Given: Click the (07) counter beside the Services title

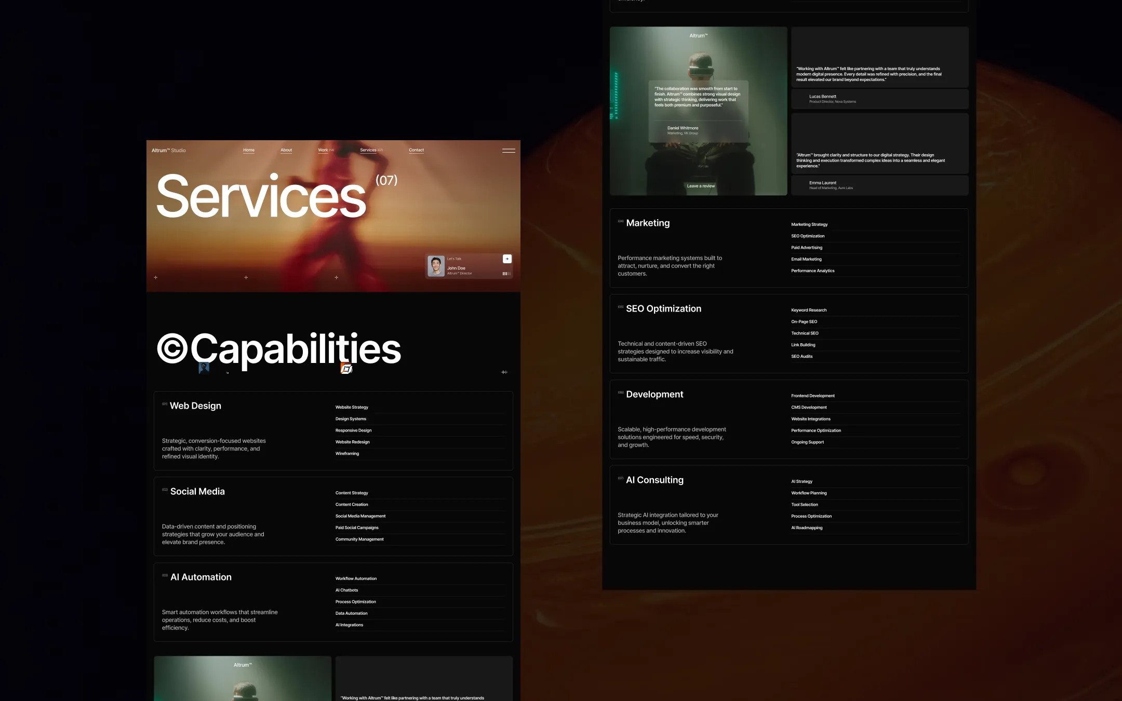Looking at the screenshot, I should tap(386, 180).
